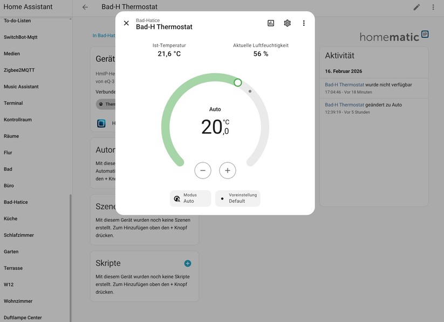Click the Bad-Hatice label in dialog header

click(x=147, y=20)
